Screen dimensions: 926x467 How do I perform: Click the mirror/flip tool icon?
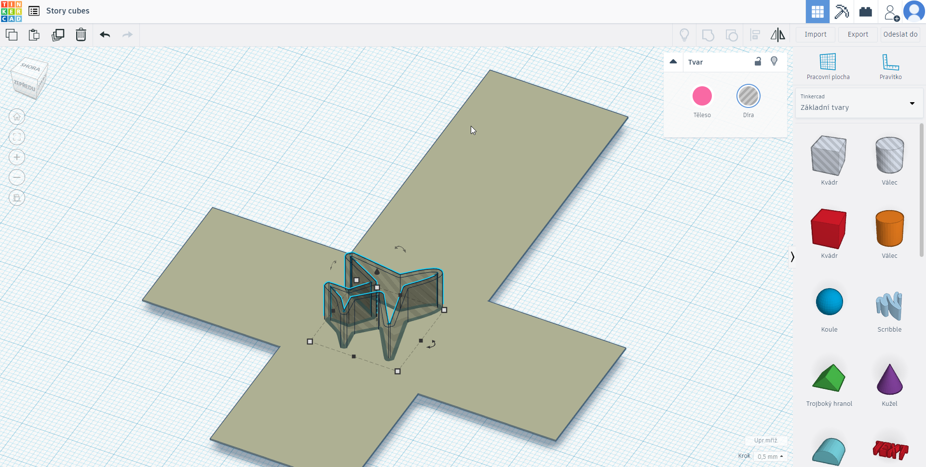click(777, 35)
